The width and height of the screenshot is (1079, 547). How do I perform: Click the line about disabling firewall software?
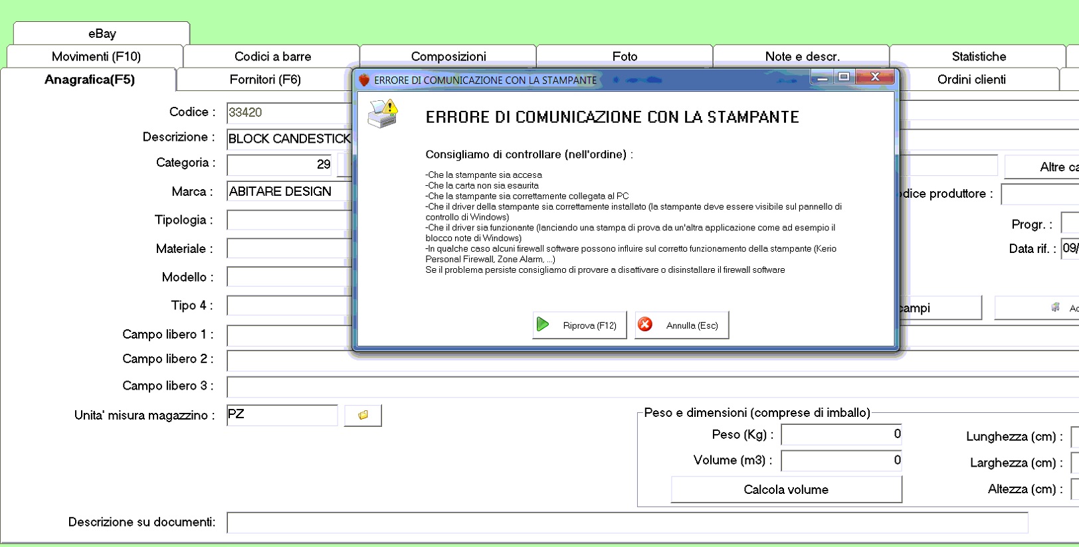(x=605, y=270)
